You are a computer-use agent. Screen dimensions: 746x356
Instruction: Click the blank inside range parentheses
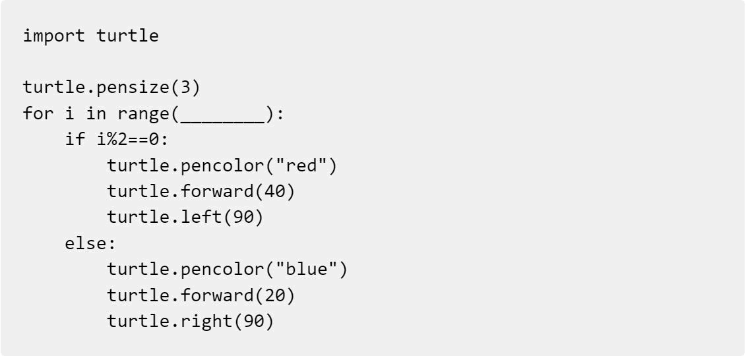(222, 115)
